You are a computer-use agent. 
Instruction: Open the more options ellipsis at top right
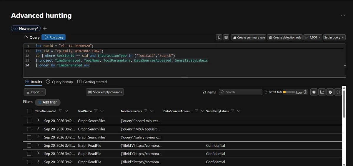tap(343, 16)
